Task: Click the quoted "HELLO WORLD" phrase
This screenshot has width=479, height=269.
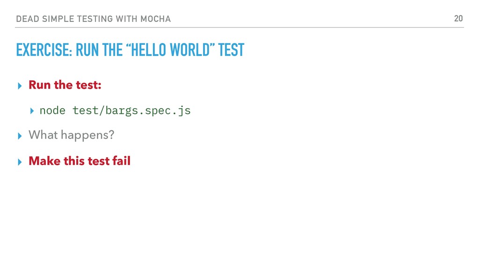Action: [170, 50]
